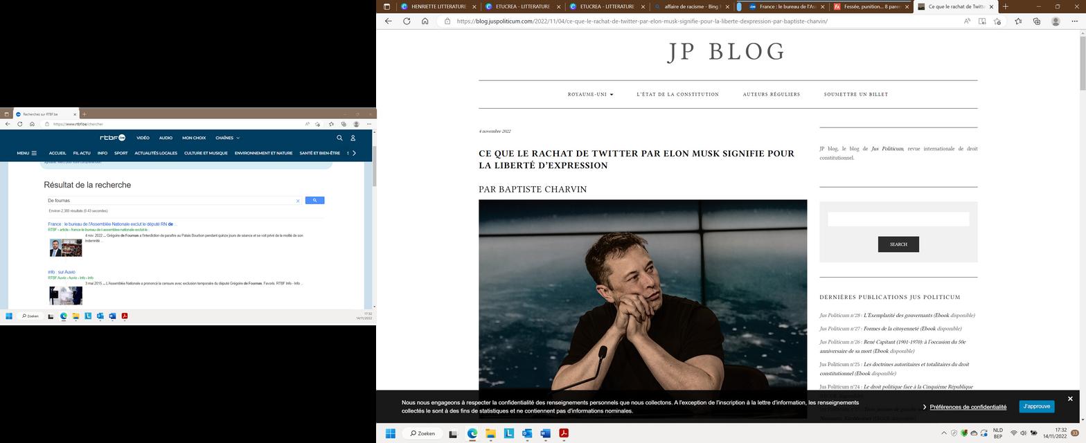Show more RTBF categories with right arrow
The height and width of the screenshot is (443, 1086).
(x=355, y=153)
